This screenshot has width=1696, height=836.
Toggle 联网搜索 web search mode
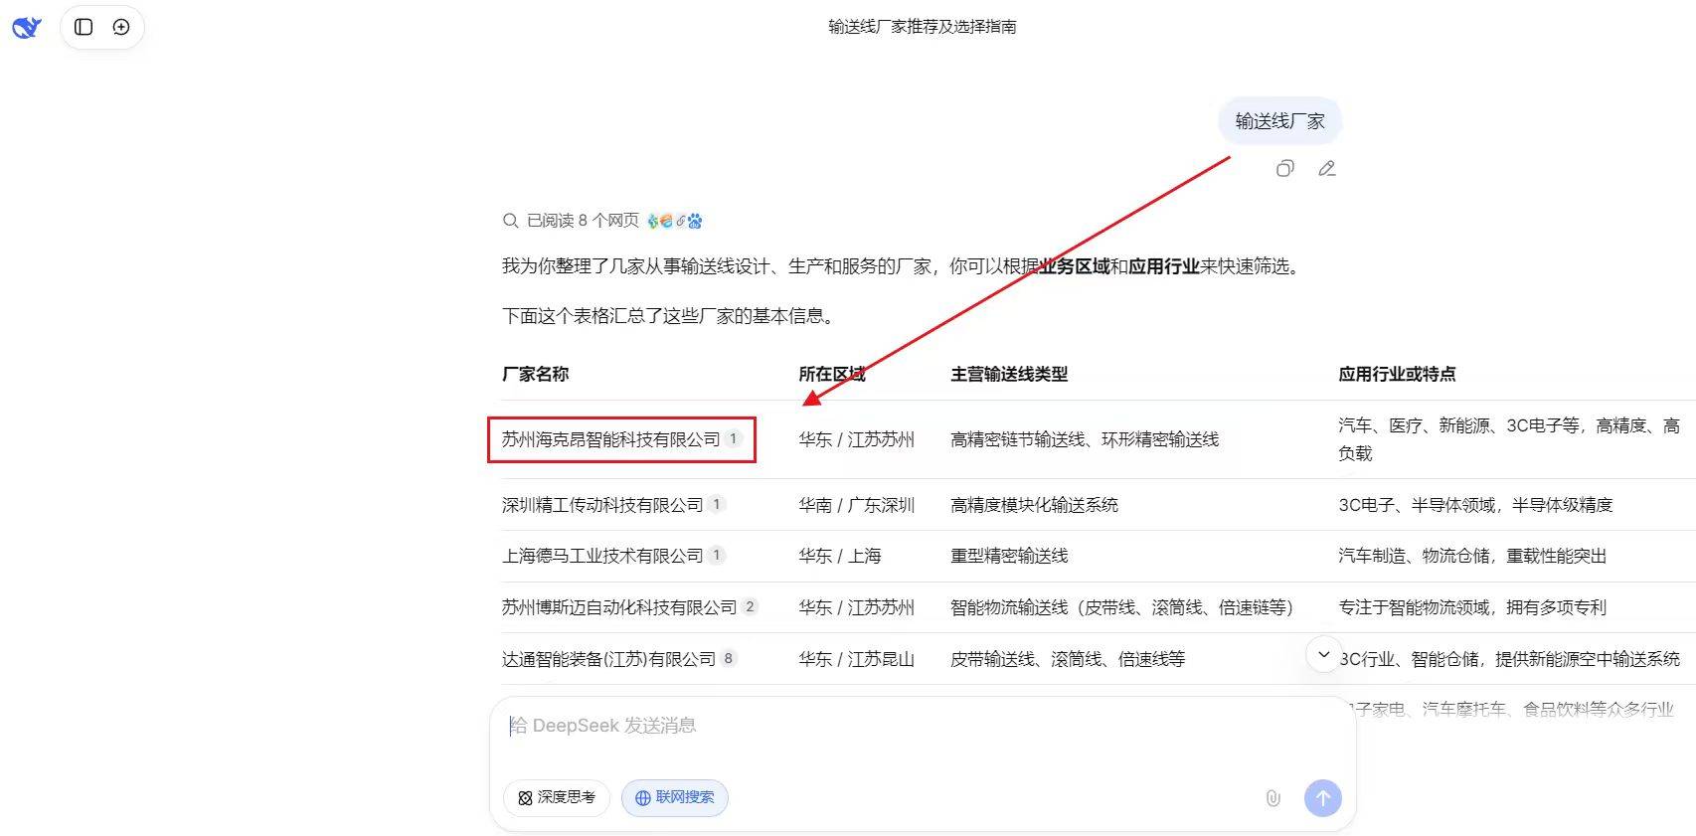click(x=675, y=797)
